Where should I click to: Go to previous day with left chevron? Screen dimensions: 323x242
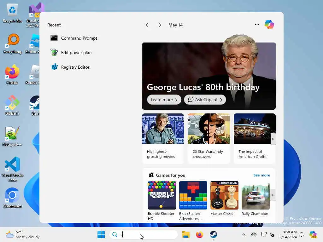147,25
